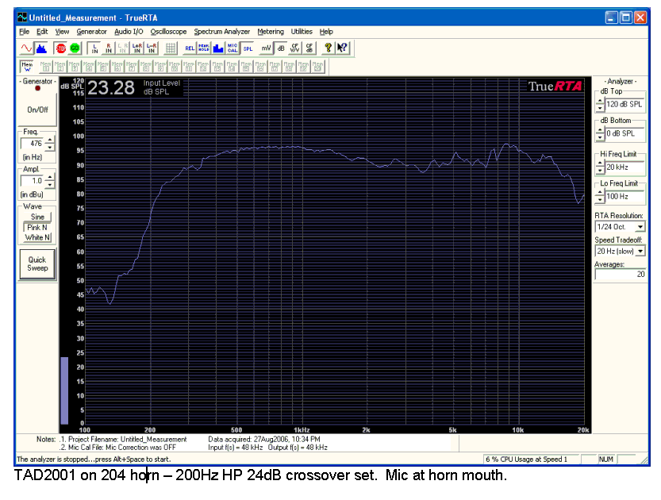Increase generator frequency with up arrow
The height and width of the screenshot is (500, 661).
click(x=50, y=140)
